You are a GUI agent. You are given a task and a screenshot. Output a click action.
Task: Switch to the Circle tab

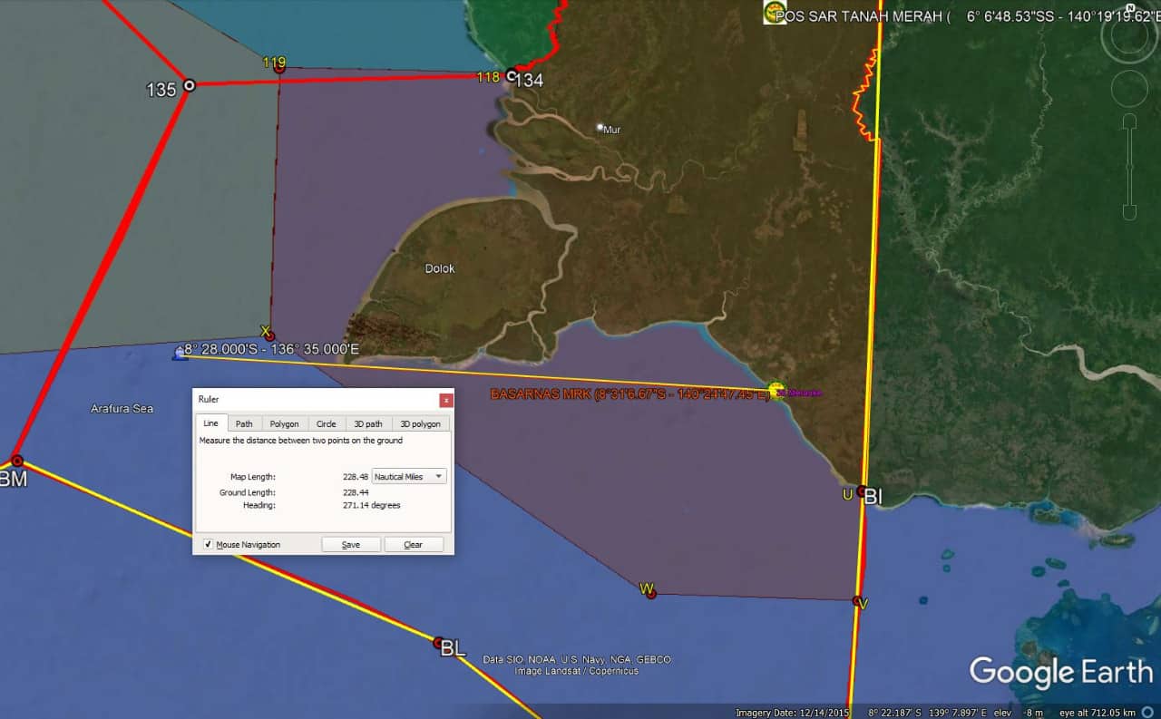(327, 423)
